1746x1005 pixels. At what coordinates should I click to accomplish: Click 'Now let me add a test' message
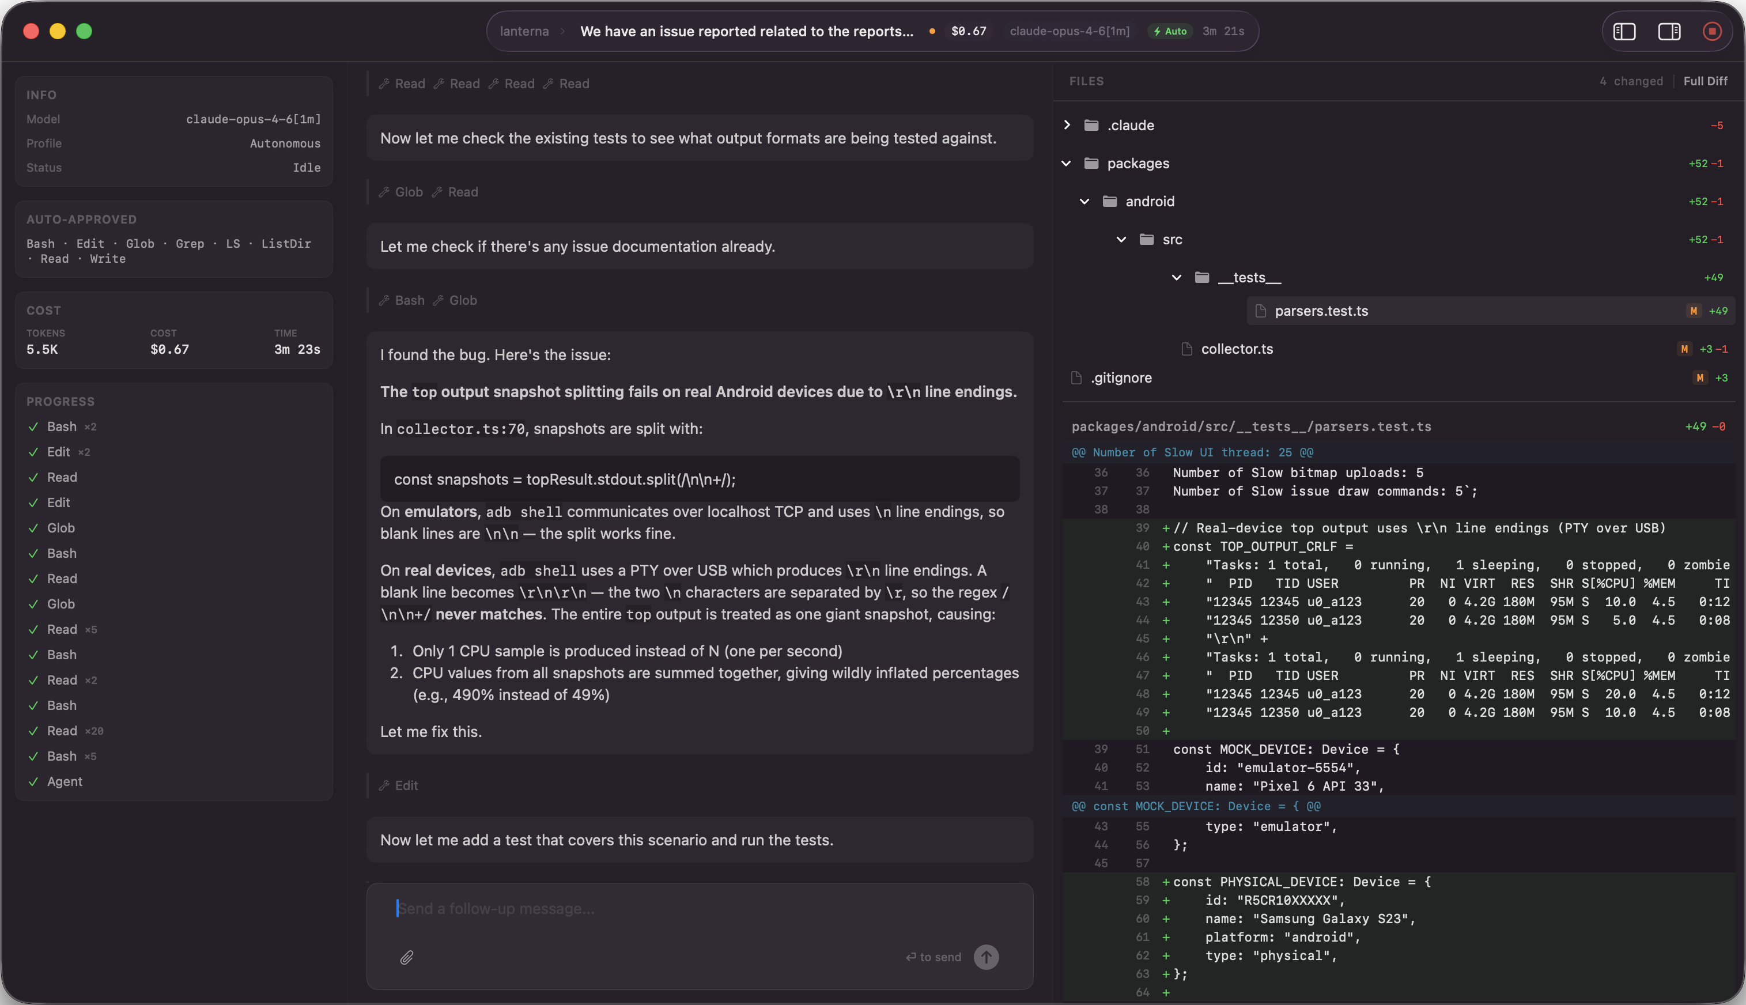[x=700, y=840]
